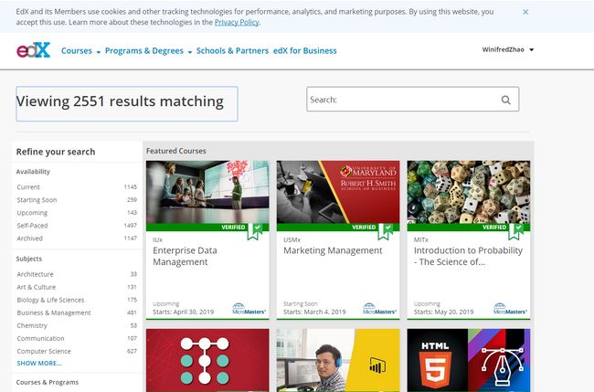The image size is (594, 392).
Task: Open the Programs & Degrees dropdown
Action: [x=148, y=51]
